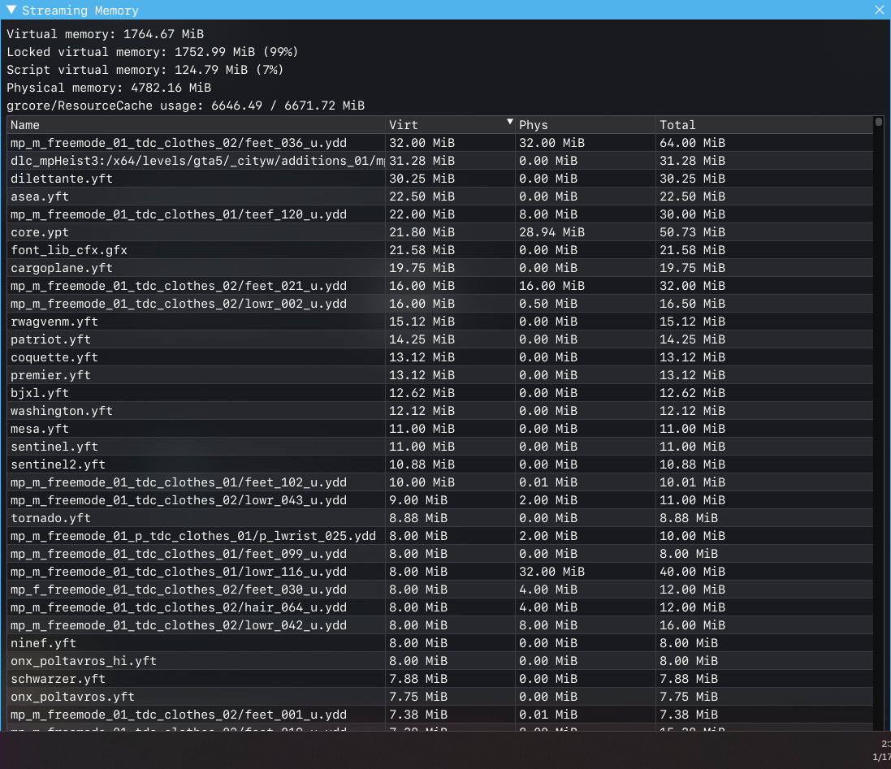Select the onx_poltavros.yft row
Image resolution: width=891 pixels, height=769 pixels.
[x=440, y=697]
